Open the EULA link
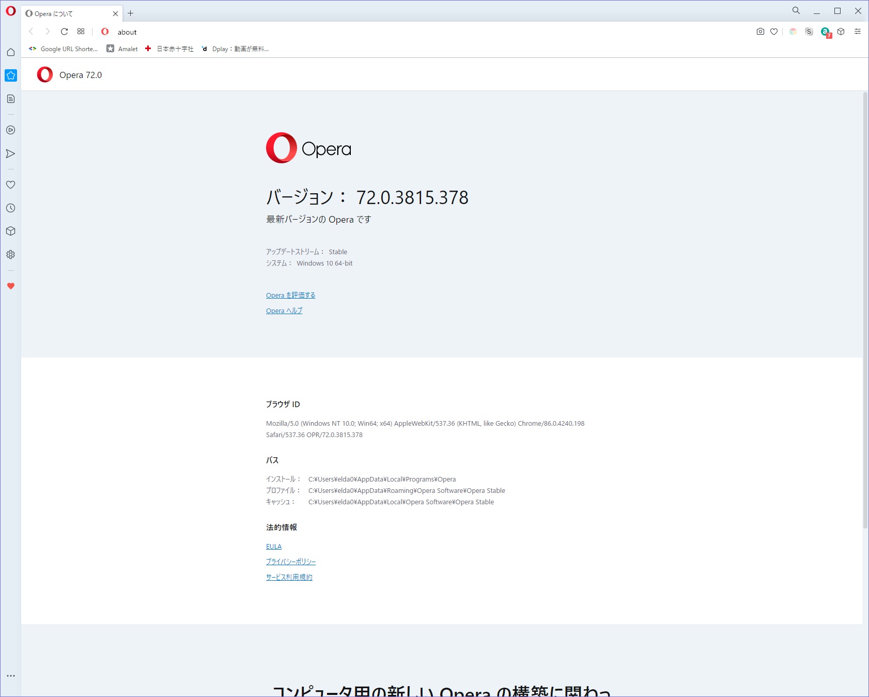This screenshot has height=697, width=869. tap(274, 546)
